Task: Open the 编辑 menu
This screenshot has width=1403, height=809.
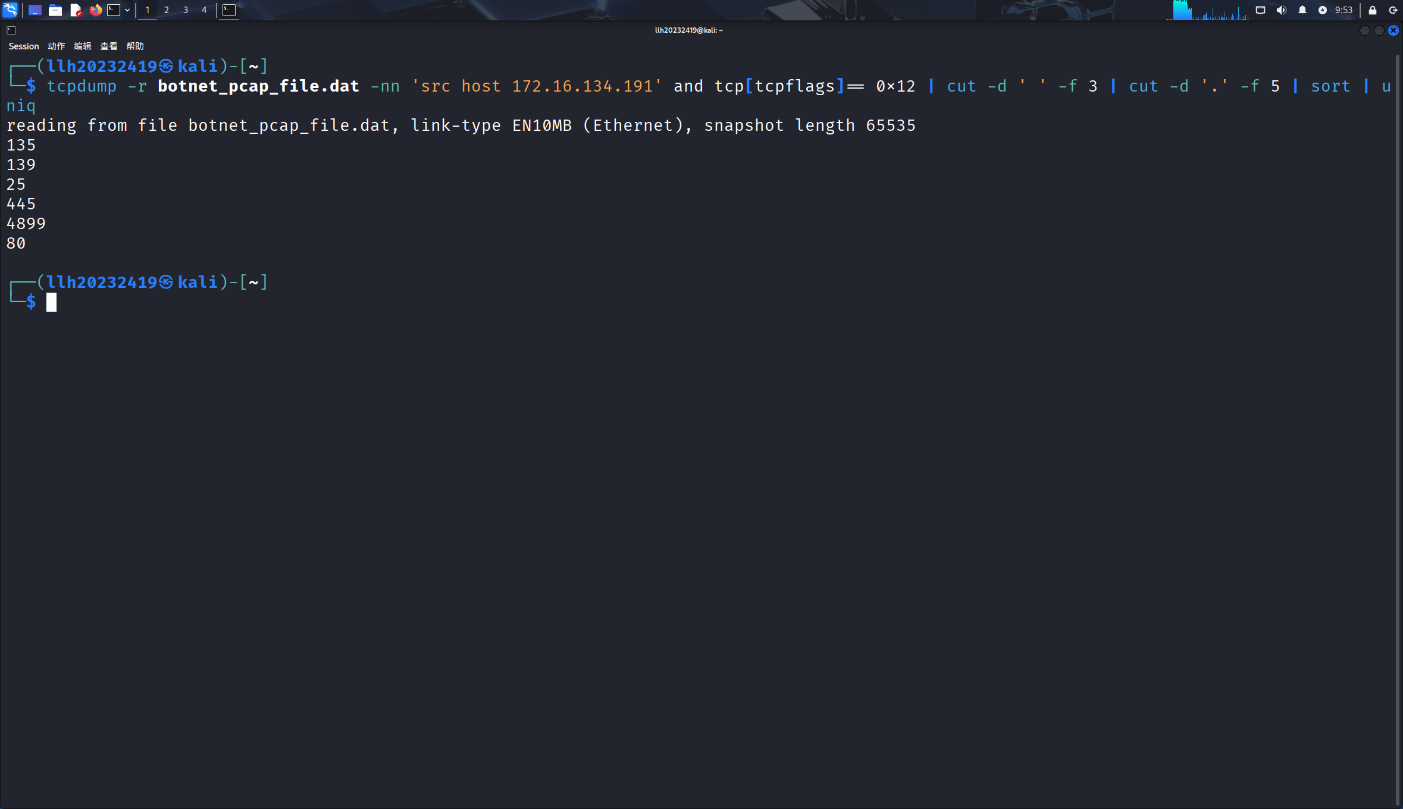Action: 83,46
